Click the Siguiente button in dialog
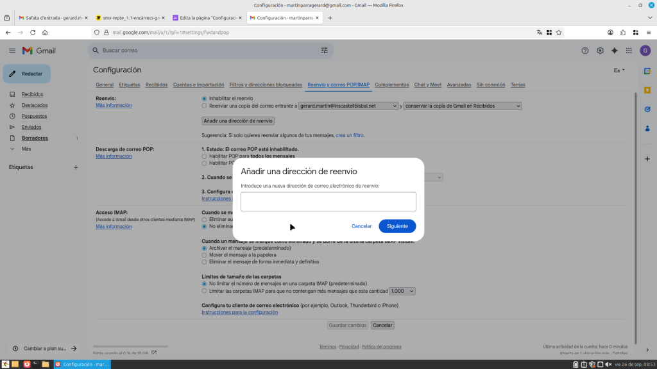 pos(397,226)
